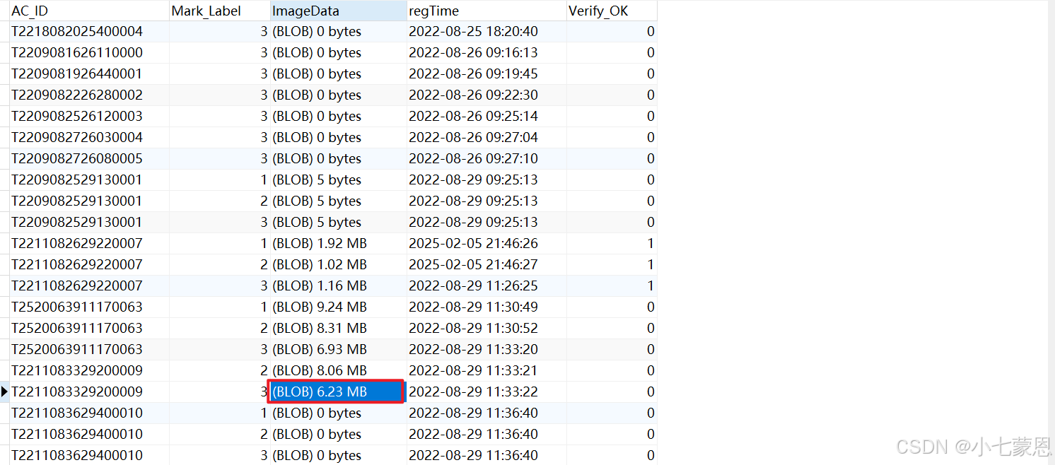Click the regTime cell 2022-08-26 09:19:45
The height and width of the screenshot is (465, 1055).
click(x=486, y=74)
